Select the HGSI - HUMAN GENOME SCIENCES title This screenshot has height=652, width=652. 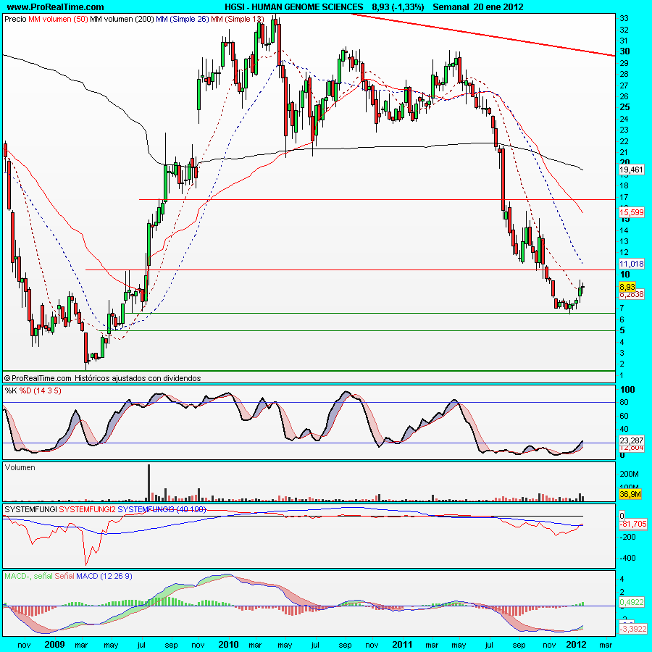click(293, 7)
